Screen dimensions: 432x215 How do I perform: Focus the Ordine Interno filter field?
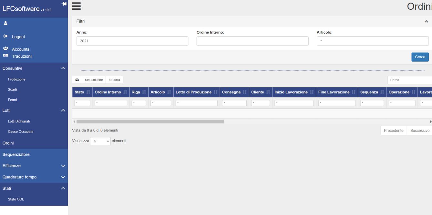click(252, 41)
